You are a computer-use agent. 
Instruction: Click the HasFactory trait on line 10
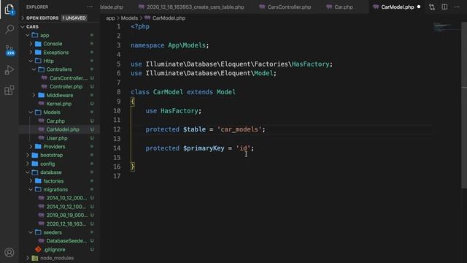tap(180, 111)
